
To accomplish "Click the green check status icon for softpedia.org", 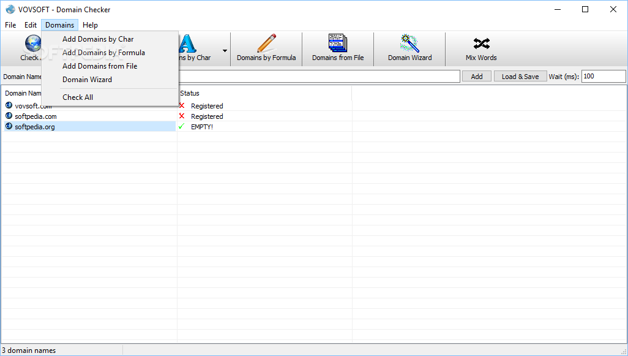I will 181,126.
